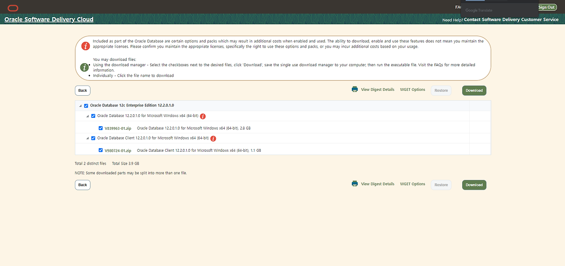Download file V839963-01.zip by its name link
Image resolution: width=565 pixels, height=266 pixels.
(118, 128)
